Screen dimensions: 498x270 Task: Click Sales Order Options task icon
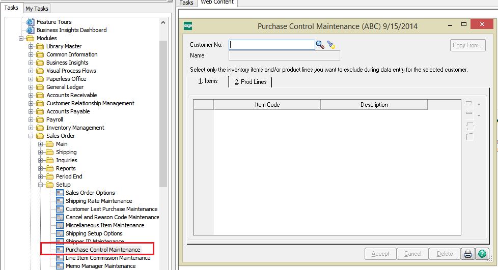[60, 193]
